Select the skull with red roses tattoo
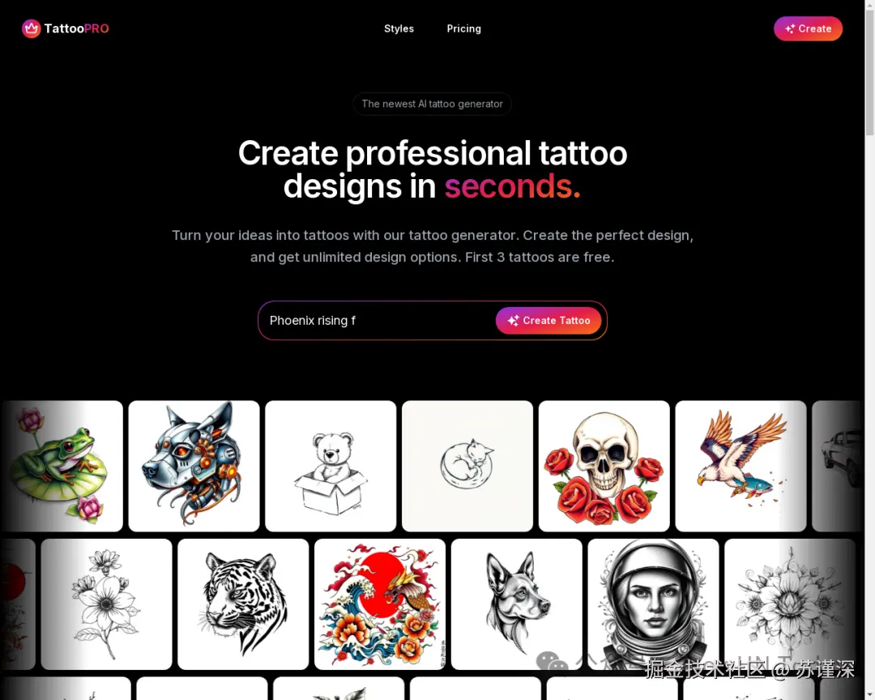Screen dimensions: 875x700 (604, 466)
